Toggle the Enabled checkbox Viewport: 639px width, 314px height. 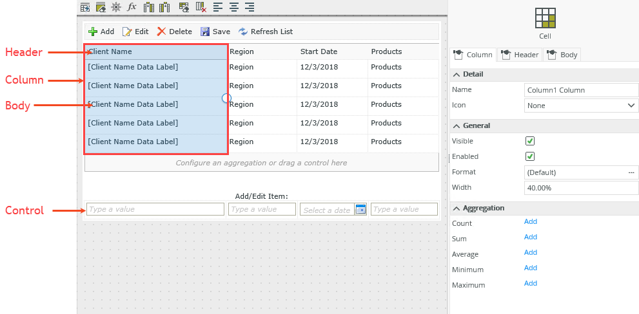click(x=530, y=156)
